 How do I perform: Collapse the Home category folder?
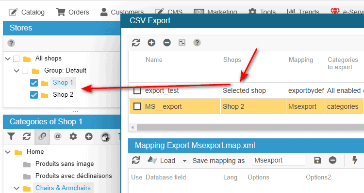[x=8, y=152]
